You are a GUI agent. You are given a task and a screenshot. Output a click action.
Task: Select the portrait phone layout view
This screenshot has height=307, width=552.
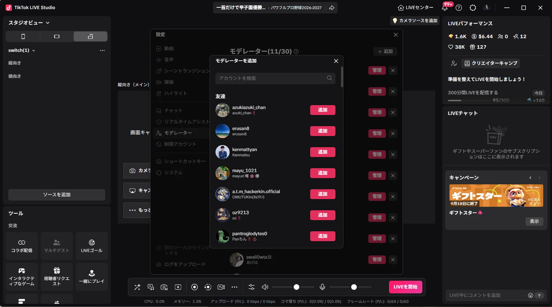point(23,36)
